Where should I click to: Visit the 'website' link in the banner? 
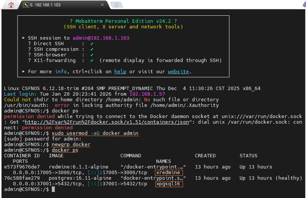178,71
